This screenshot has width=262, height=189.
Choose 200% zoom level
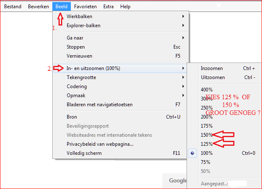(x=206, y=117)
